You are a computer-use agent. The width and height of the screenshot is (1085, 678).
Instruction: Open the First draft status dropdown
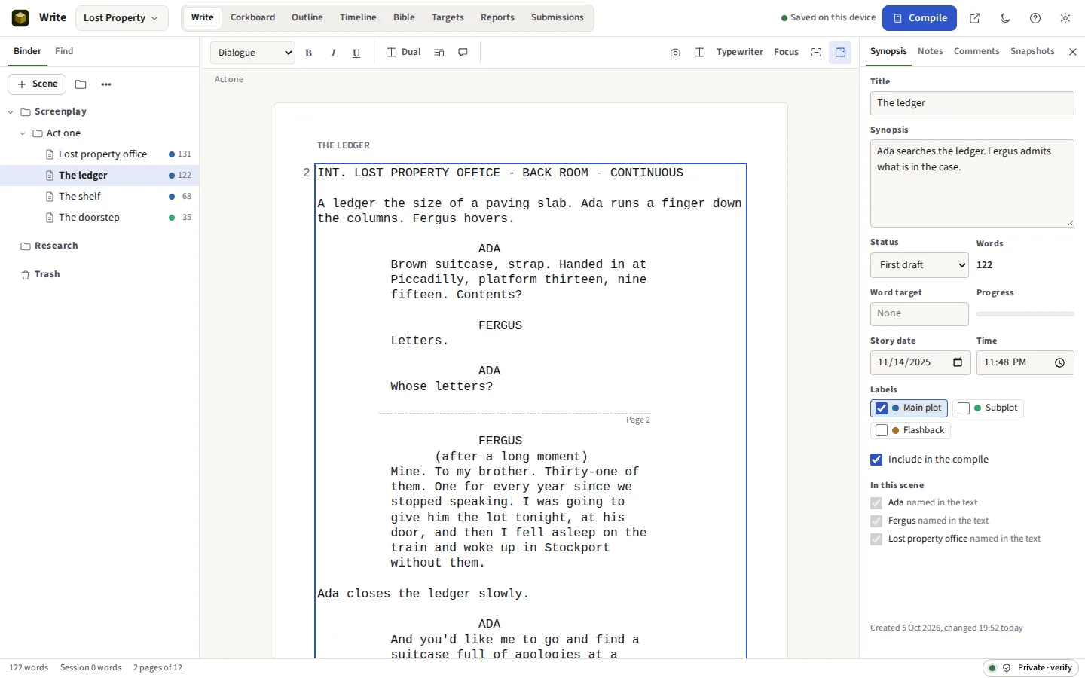pyautogui.click(x=919, y=265)
